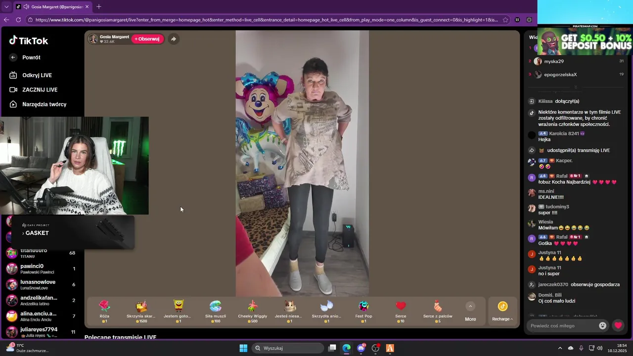Screen dimensions: 633x356
Task: Open the Windows Start menu
Action: pos(243,348)
